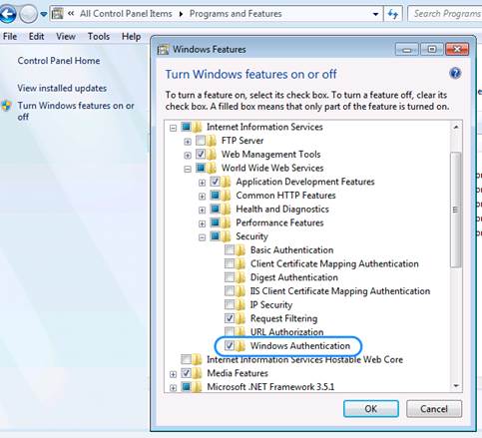Go to Control Panel Home

coord(59,61)
